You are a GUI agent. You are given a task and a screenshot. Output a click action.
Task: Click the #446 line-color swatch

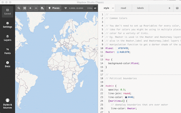126,97
